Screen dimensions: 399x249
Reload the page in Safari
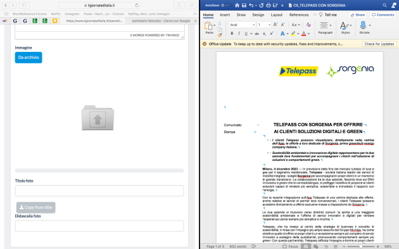coord(137,5)
